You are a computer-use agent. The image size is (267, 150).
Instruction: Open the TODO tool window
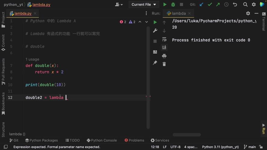click(73, 140)
